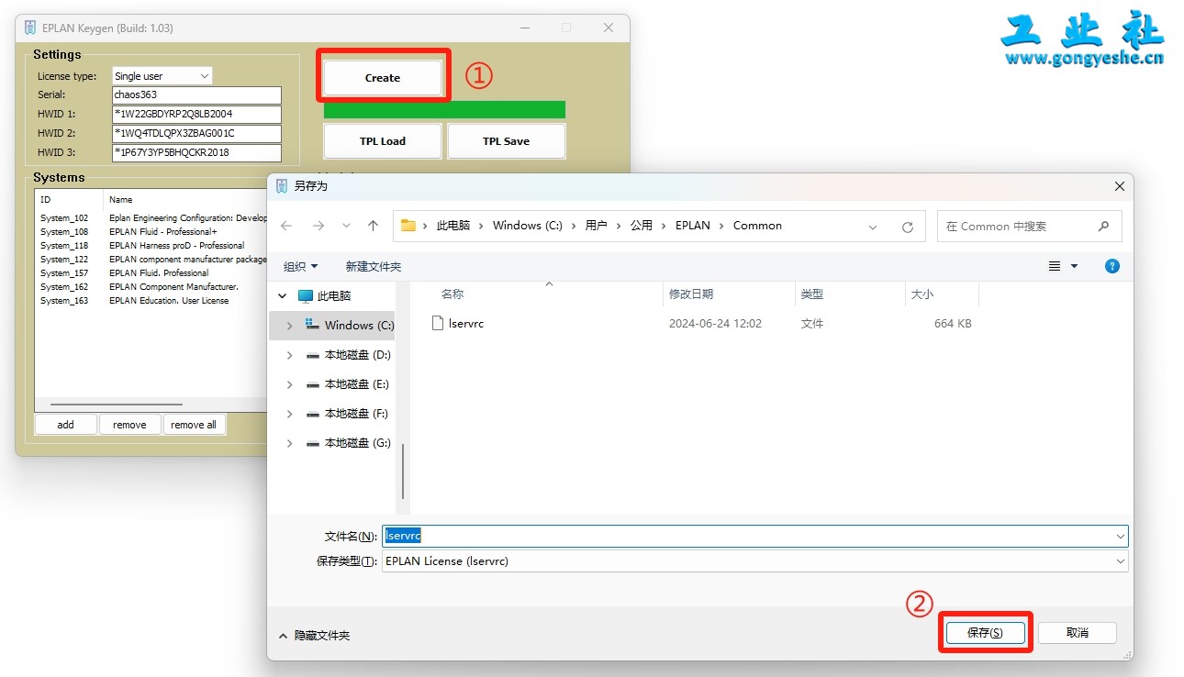Click the ID column header in Systems
Image resolution: width=1184 pixels, height=677 pixels.
coord(69,199)
